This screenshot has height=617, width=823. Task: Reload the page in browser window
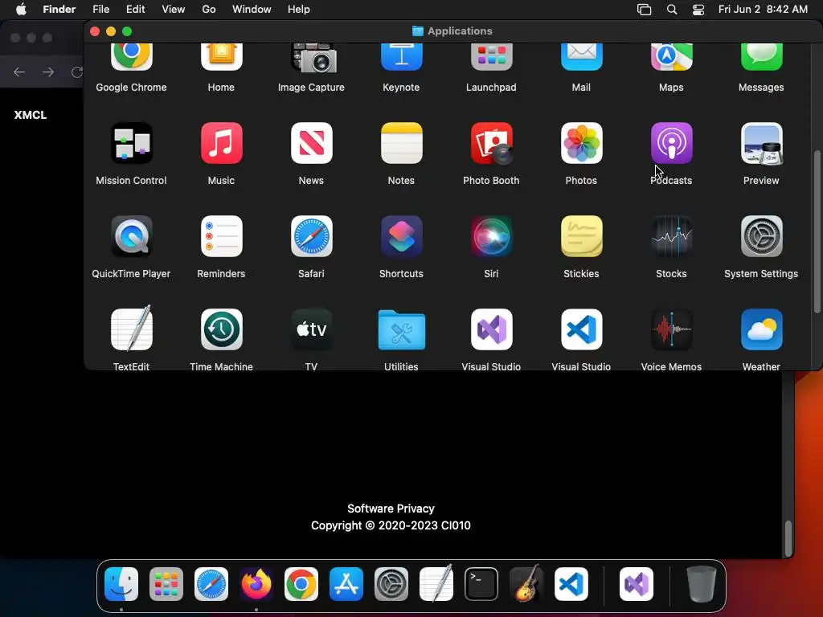(76, 72)
